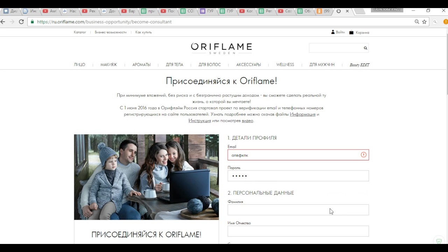Click the green shield icon at bottom right
Viewport: 448px width, 252px height.
click(x=439, y=241)
